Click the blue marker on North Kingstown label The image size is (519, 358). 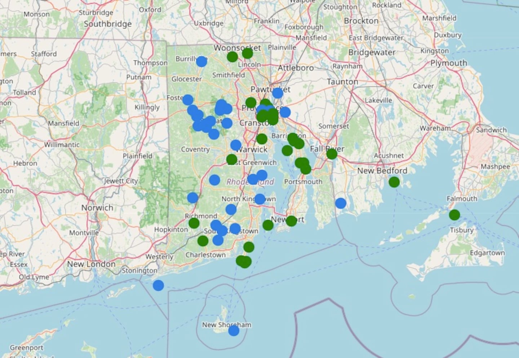(x=260, y=199)
